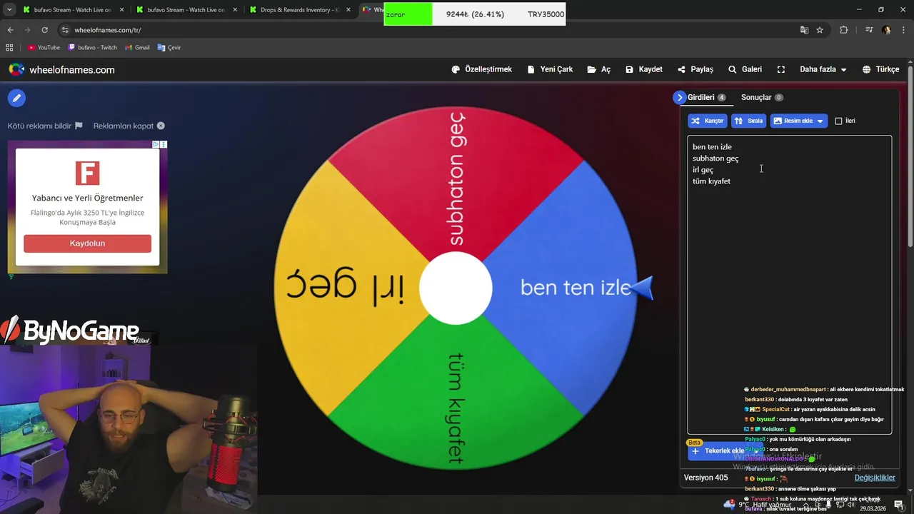
Task: Expand the Daha fazla dropdown
Action: click(823, 69)
